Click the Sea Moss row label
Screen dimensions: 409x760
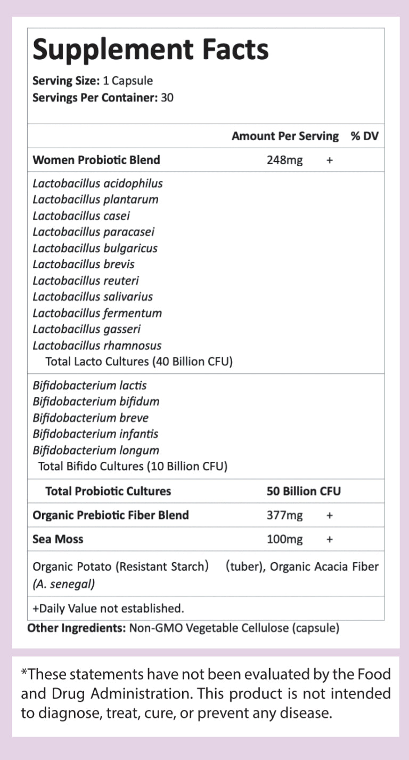click(58, 539)
